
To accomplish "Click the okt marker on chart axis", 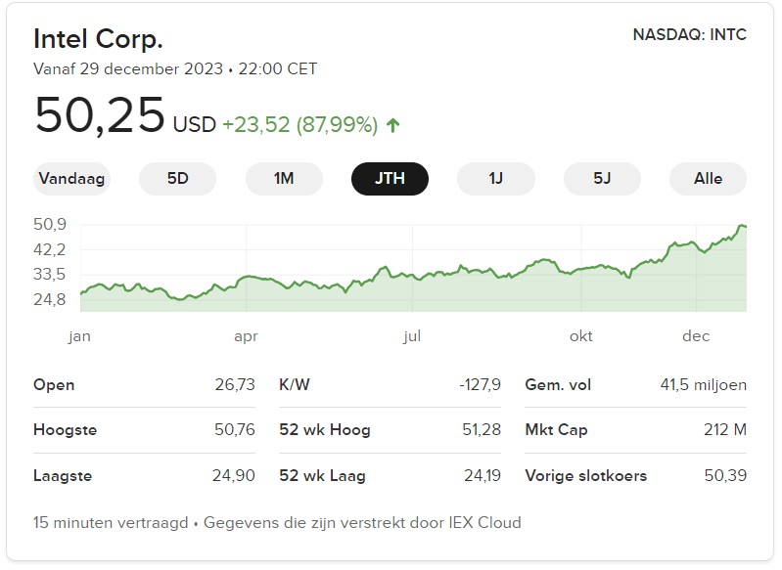I will [x=581, y=336].
